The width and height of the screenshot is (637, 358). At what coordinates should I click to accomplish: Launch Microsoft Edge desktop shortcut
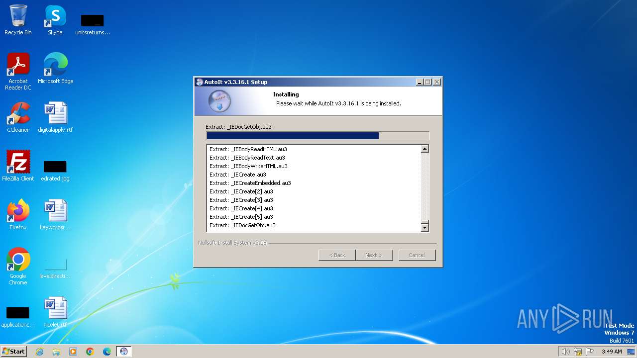55,68
